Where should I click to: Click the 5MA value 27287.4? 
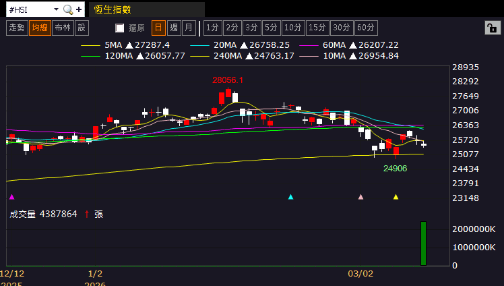coord(152,45)
